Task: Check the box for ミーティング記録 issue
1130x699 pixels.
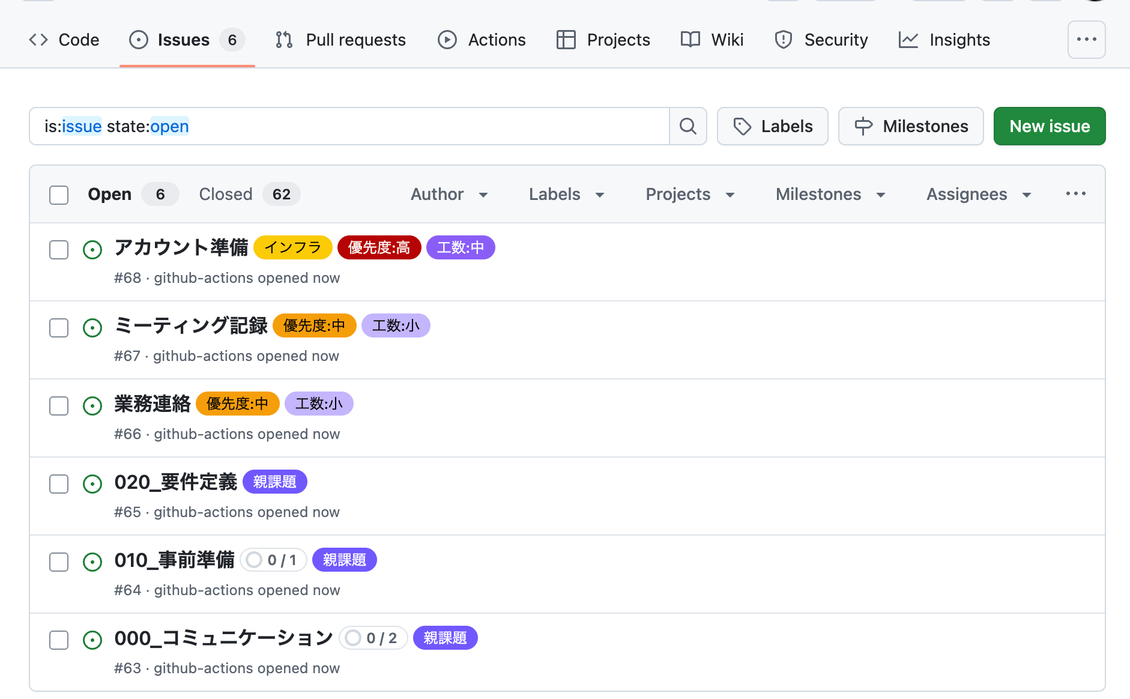Action: point(59,328)
